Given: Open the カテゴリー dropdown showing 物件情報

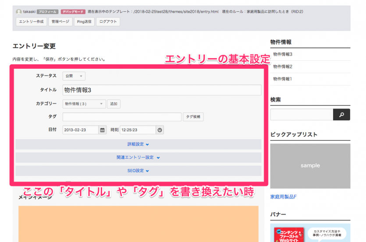Looking at the screenshot, I should (84, 104).
